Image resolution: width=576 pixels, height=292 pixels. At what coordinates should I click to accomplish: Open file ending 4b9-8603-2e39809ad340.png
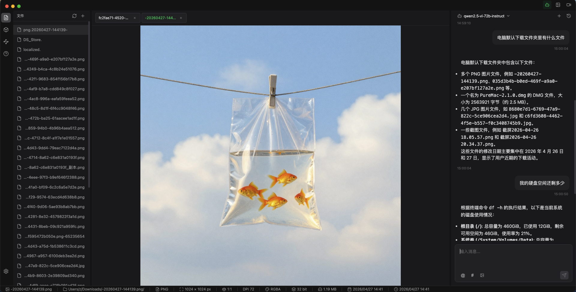click(x=51, y=276)
